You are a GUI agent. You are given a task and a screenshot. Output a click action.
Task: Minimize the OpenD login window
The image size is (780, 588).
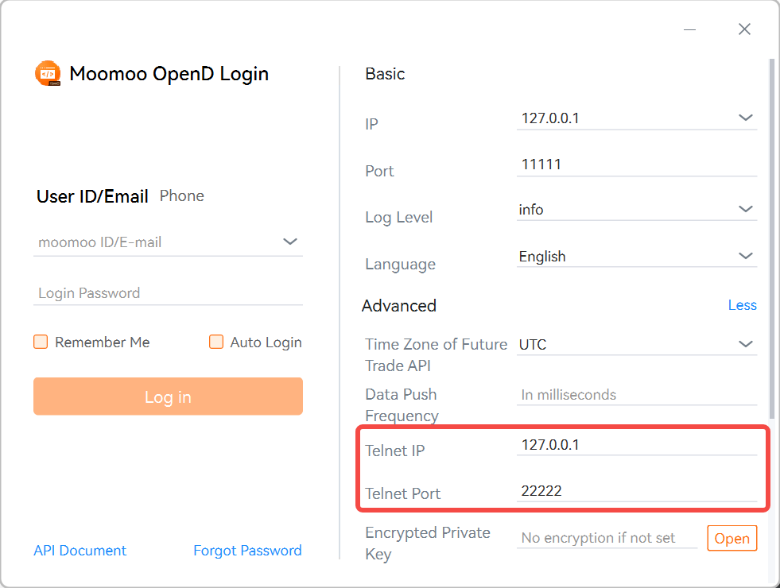(x=689, y=29)
